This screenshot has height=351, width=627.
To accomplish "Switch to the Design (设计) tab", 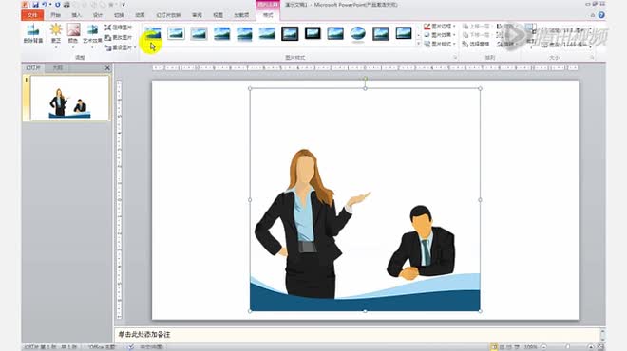I will 98,15.
